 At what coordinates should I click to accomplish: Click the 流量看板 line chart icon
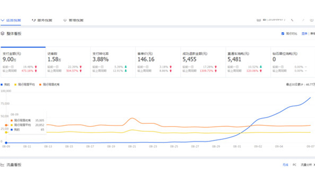pyautogui.click(x=3, y=165)
